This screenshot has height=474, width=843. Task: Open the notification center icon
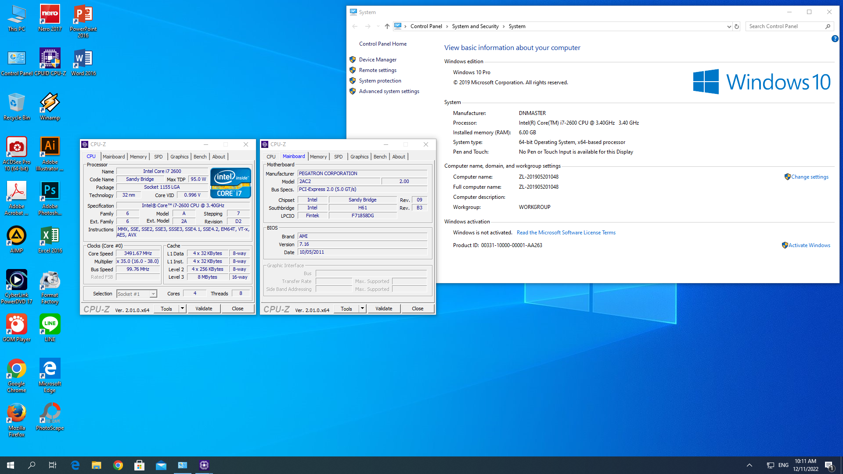click(x=829, y=465)
